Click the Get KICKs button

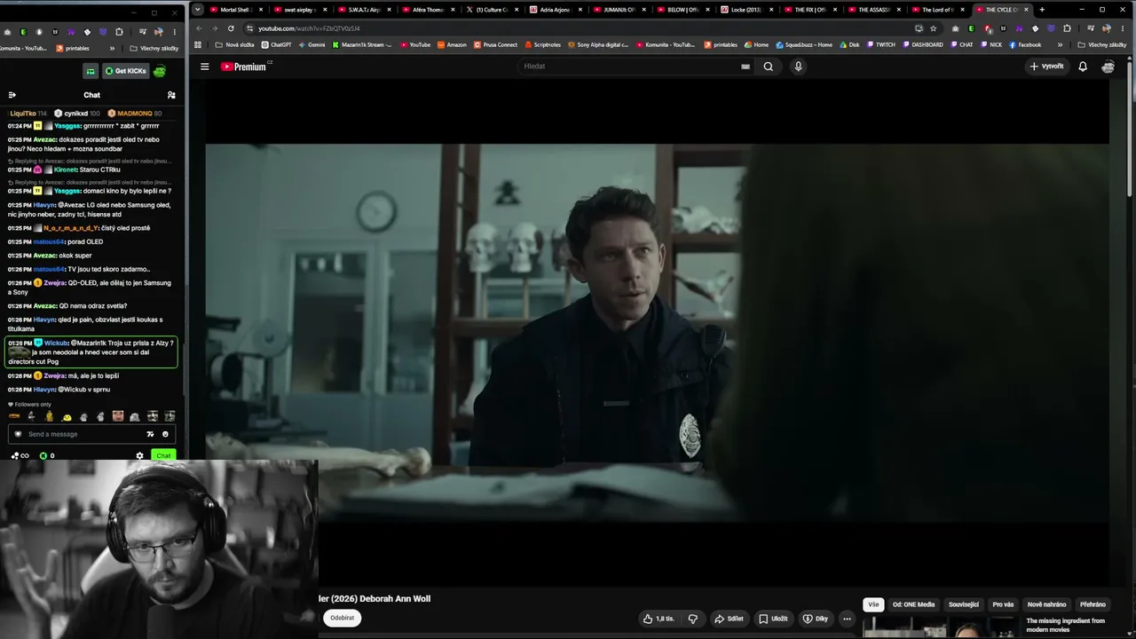[x=125, y=71]
